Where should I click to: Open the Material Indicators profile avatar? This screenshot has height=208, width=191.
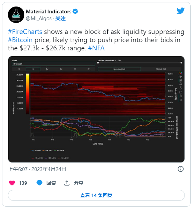tap(16, 15)
